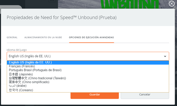The height and width of the screenshot is (106, 177).
Task: Switch to the General tab
Action: (x=12, y=37)
